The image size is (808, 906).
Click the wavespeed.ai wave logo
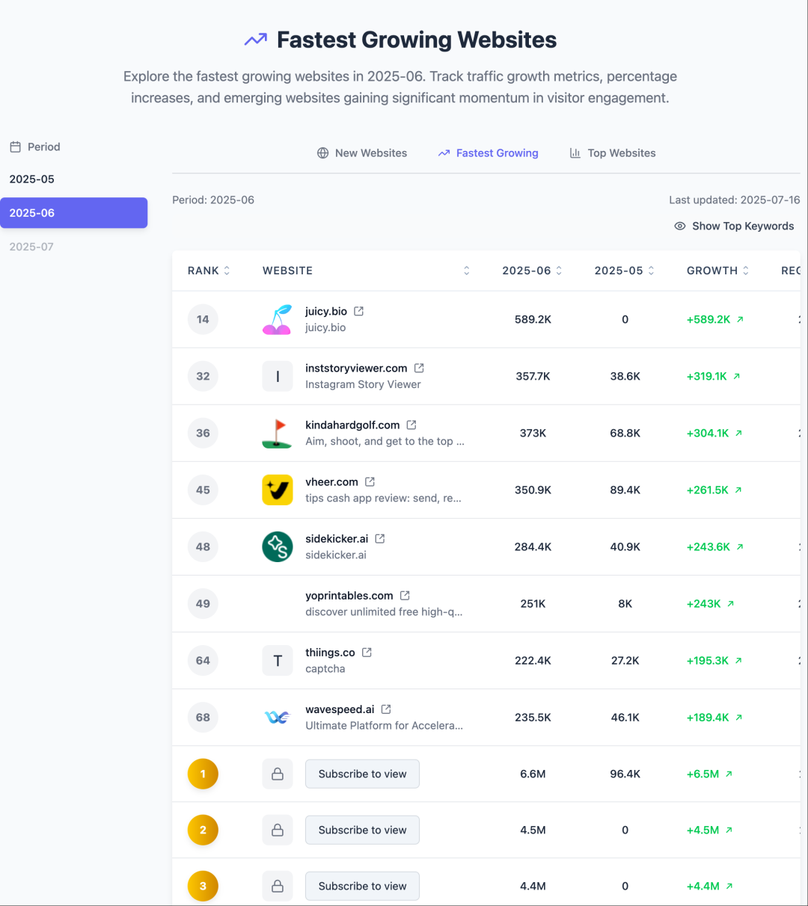click(x=278, y=717)
